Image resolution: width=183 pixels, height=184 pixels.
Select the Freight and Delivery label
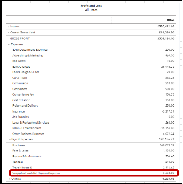pos(25,106)
